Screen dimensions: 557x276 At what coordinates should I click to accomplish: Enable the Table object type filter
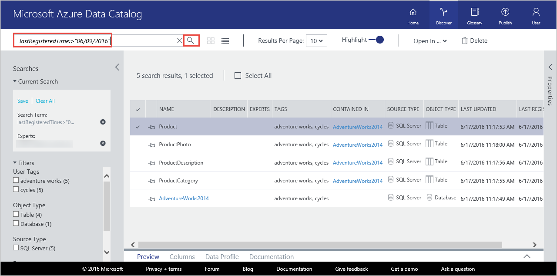tap(16, 214)
